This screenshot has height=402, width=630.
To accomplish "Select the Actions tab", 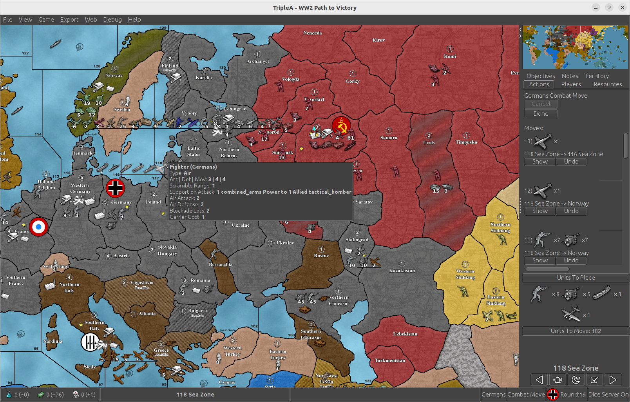I will (539, 84).
